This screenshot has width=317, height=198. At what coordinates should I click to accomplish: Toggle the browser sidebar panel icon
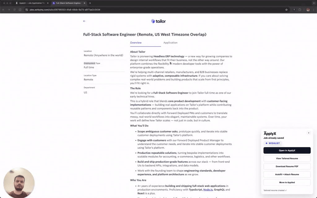click(x=20, y=10)
